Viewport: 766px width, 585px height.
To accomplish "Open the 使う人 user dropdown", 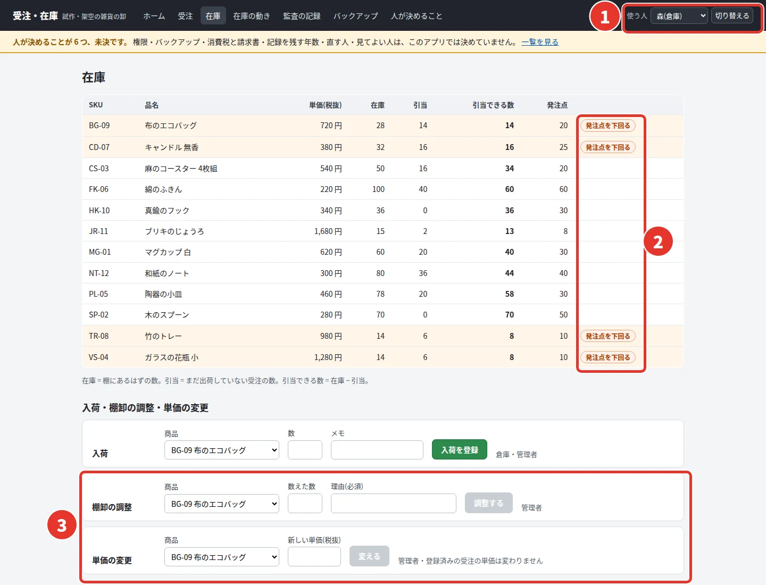I will coord(679,16).
